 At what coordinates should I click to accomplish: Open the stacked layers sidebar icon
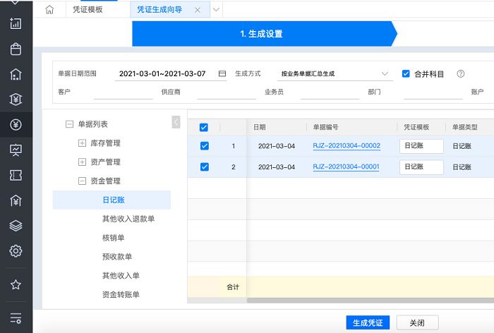(16, 226)
